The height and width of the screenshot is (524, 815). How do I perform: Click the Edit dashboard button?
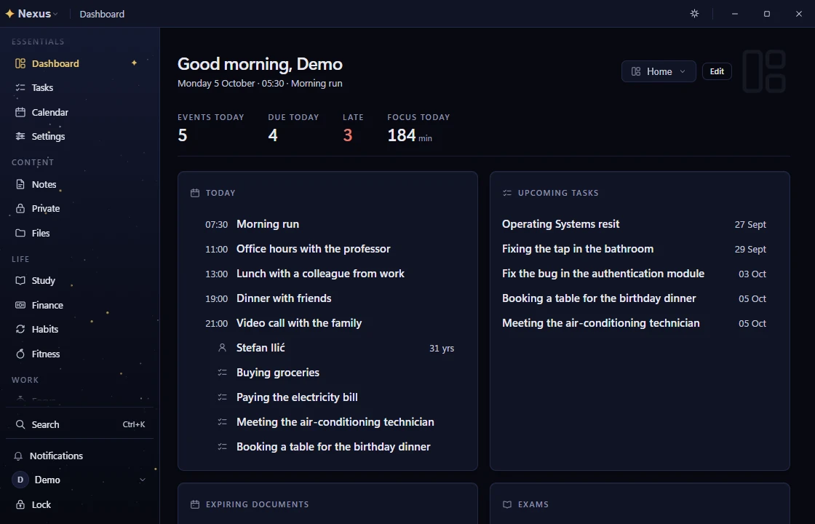click(x=717, y=72)
